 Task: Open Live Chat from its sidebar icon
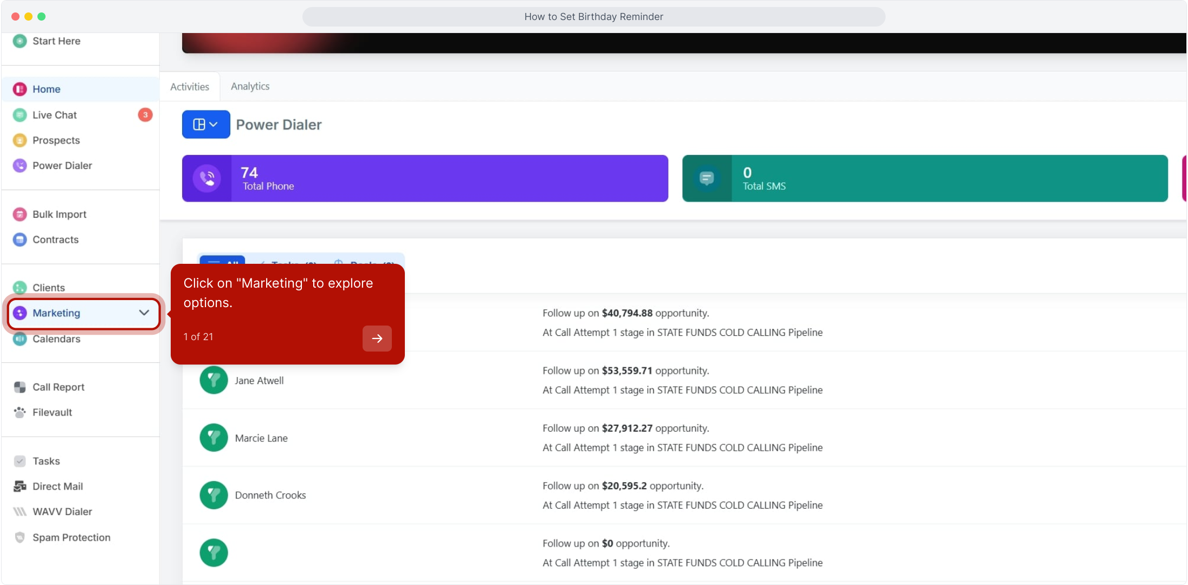(20, 115)
